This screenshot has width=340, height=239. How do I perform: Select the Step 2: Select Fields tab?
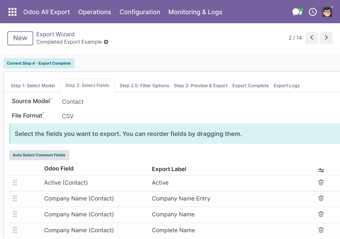[x=87, y=85]
